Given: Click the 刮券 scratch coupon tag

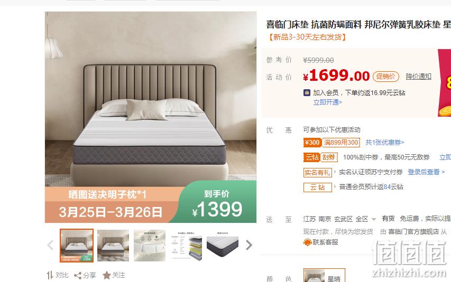Looking at the screenshot, I should pos(329,157).
